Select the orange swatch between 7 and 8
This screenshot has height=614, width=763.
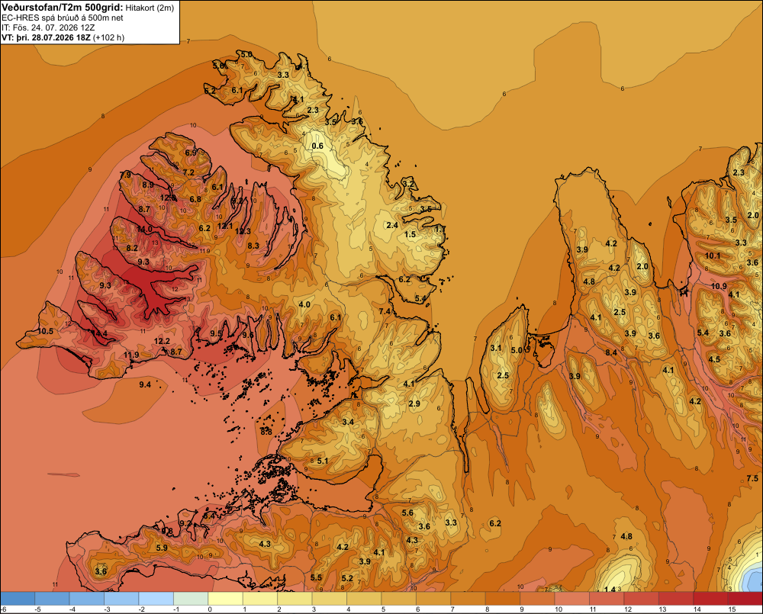(x=468, y=599)
